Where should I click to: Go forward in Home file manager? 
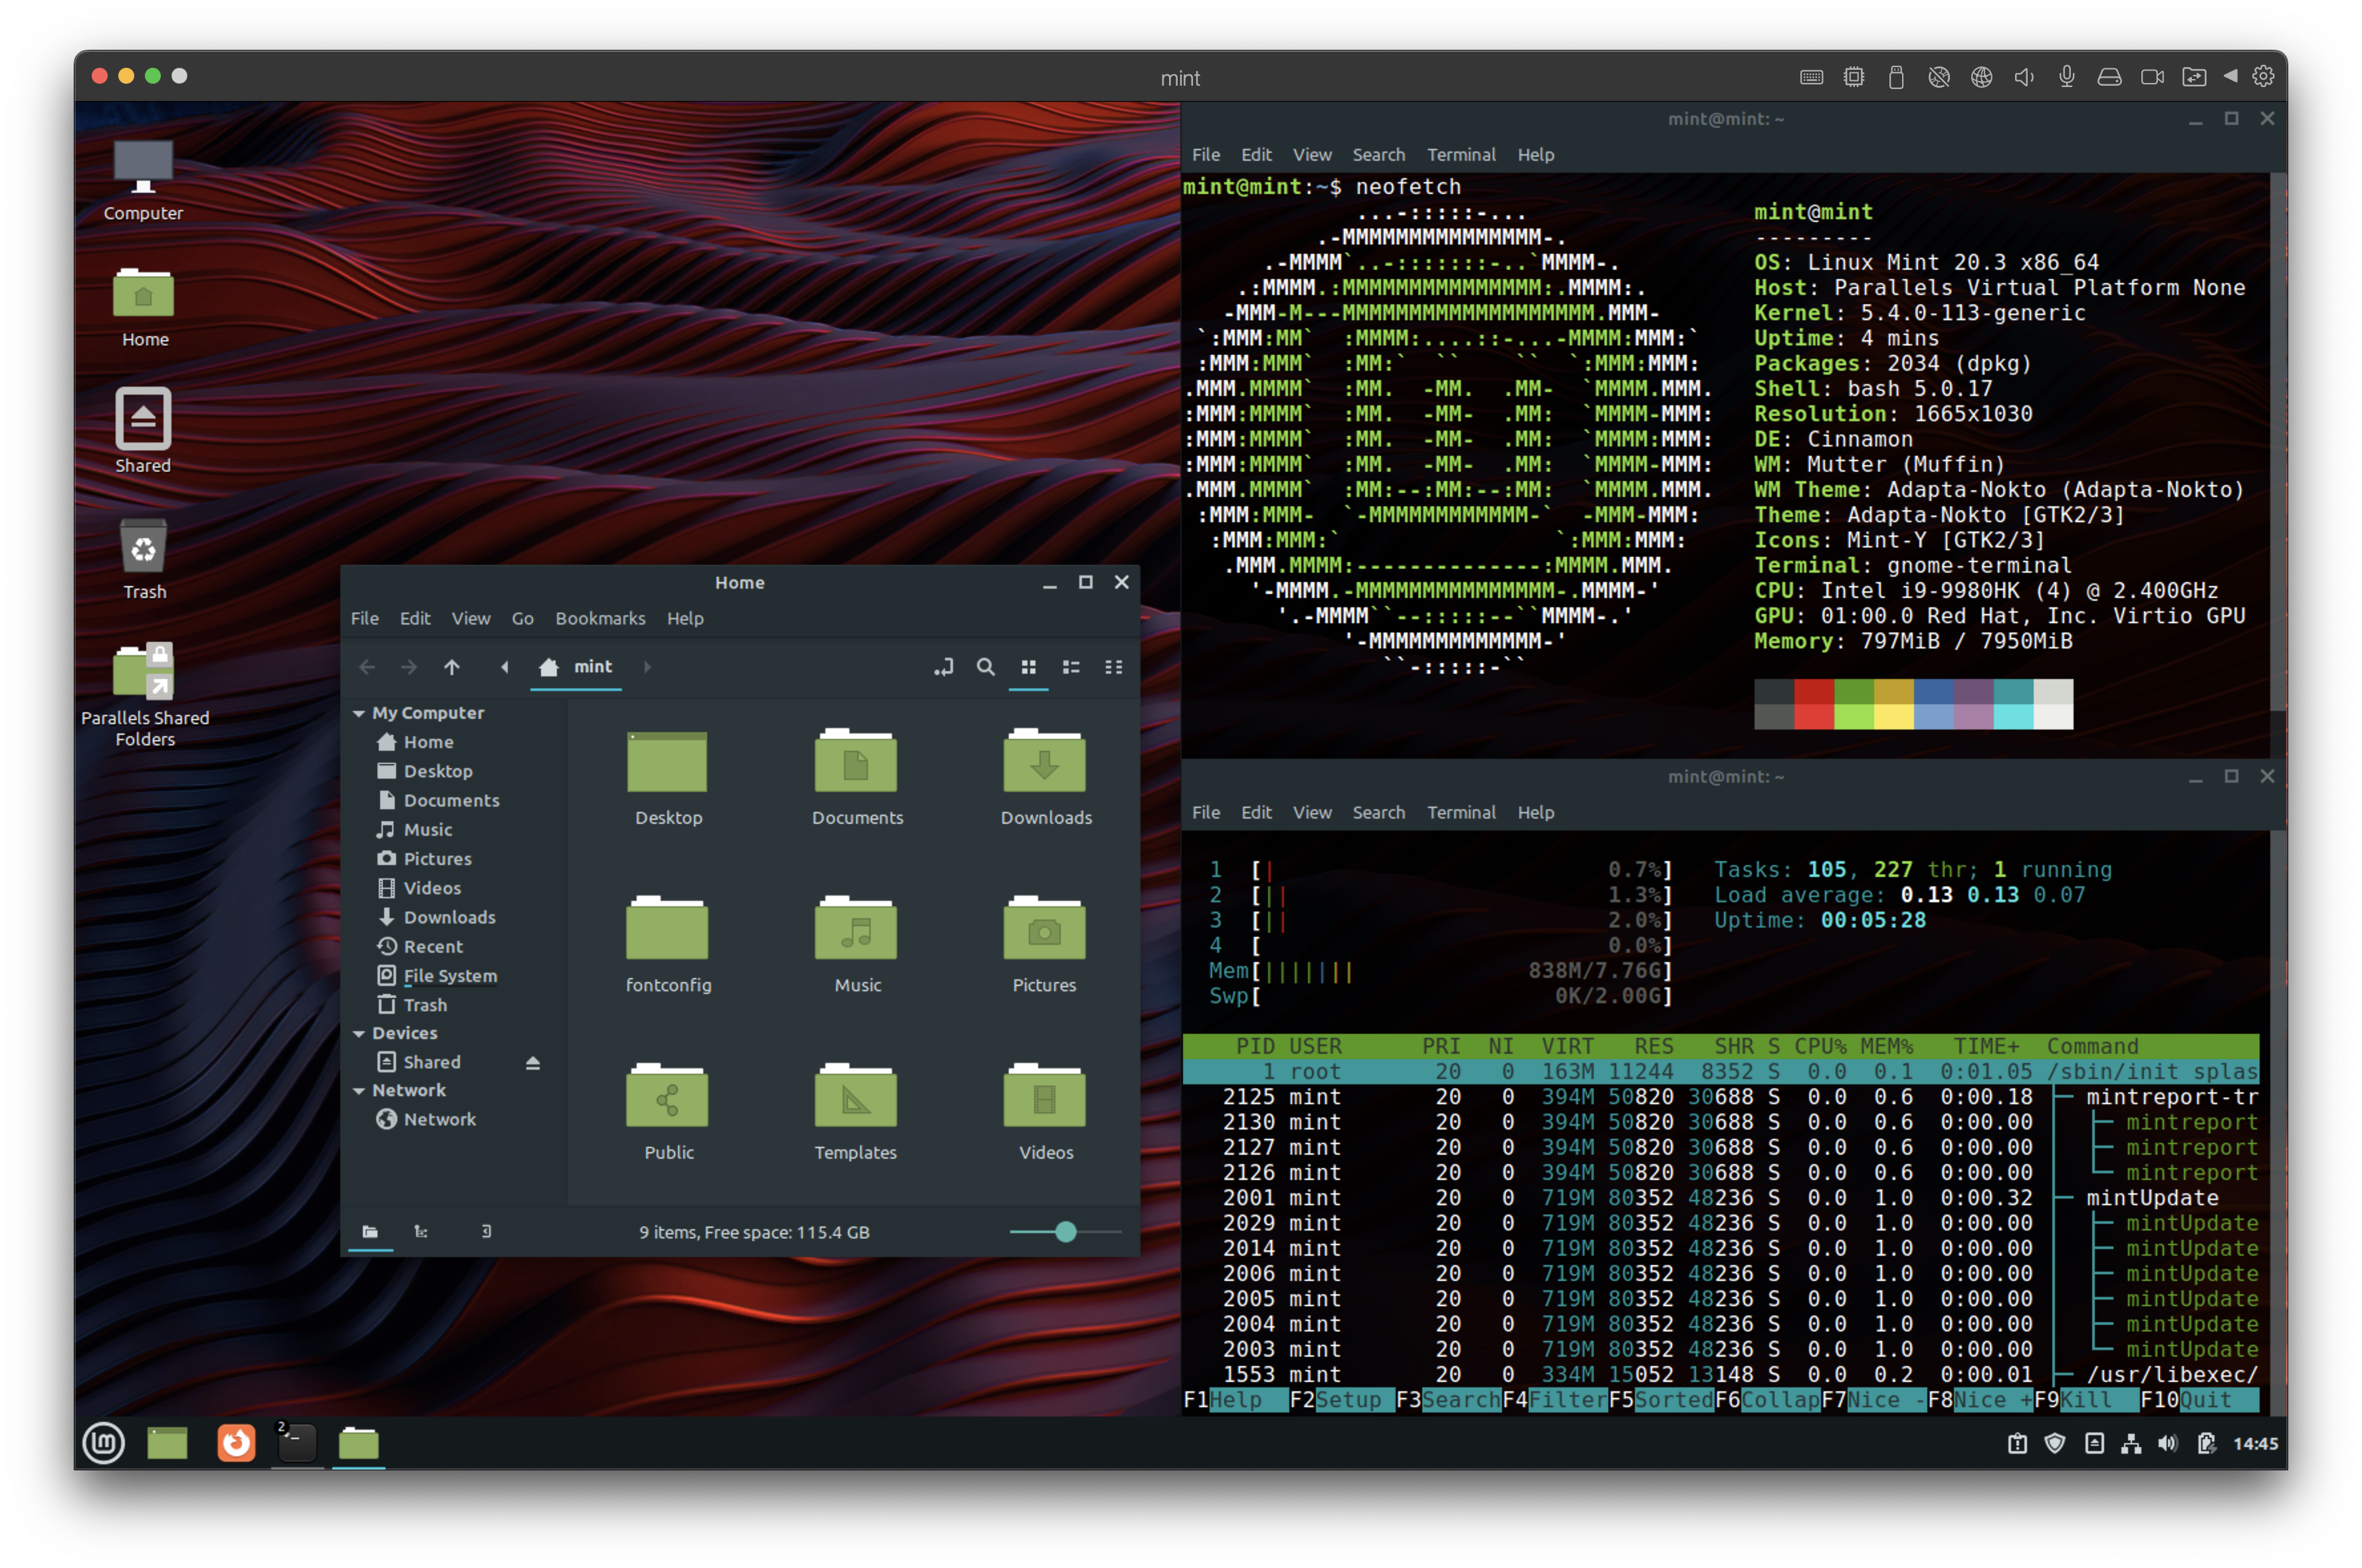coord(409,667)
